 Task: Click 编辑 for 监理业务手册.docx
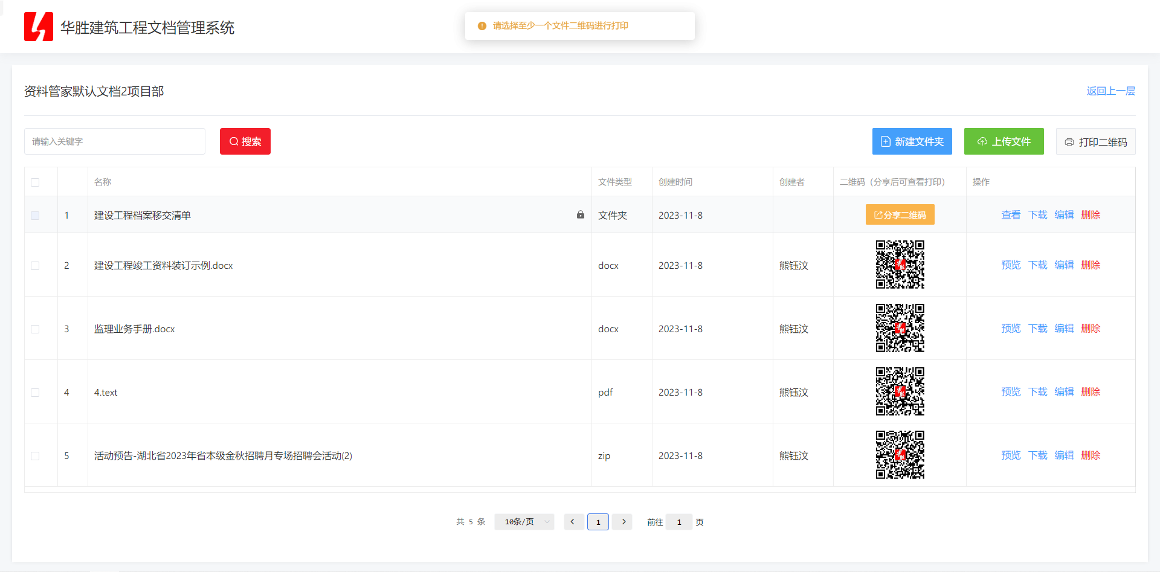[x=1065, y=328]
